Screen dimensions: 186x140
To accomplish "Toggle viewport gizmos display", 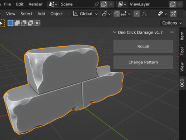I will [173, 14].
